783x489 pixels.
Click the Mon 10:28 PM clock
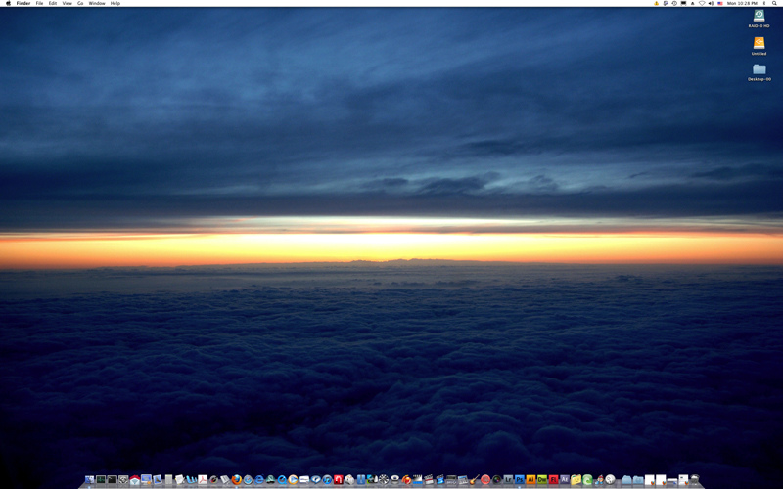(x=742, y=3)
